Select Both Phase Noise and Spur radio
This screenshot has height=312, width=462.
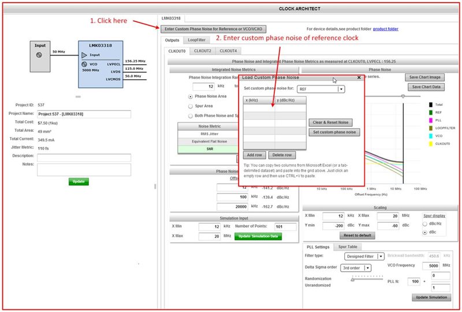click(x=191, y=116)
